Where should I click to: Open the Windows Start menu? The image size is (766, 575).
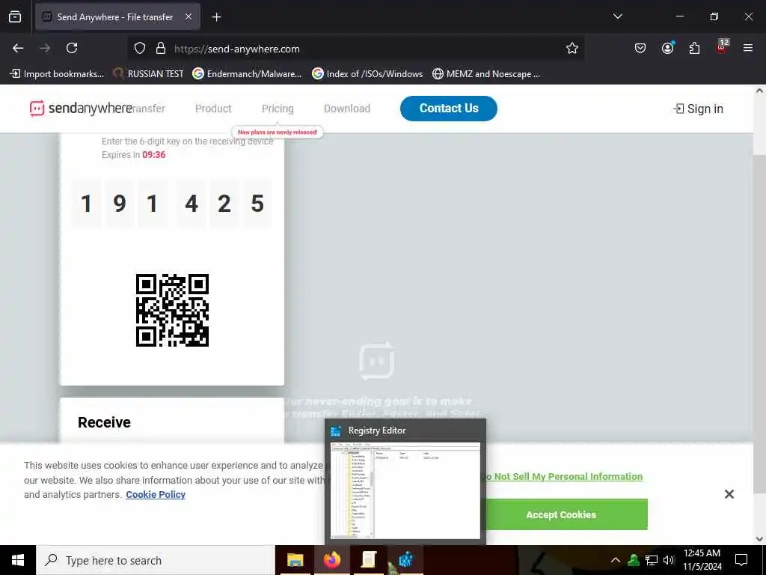[18, 560]
